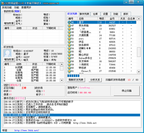Select friend row 星子
This screenshot has width=144, height=133.
click(102, 22)
